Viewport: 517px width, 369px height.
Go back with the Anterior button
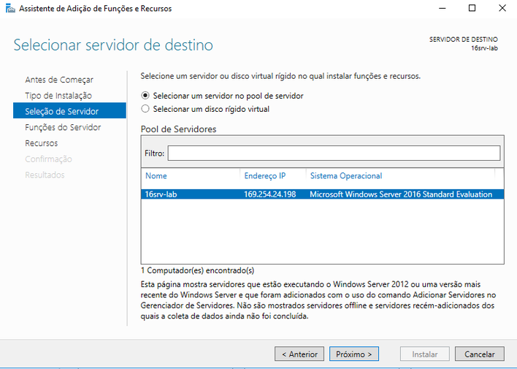(x=299, y=354)
